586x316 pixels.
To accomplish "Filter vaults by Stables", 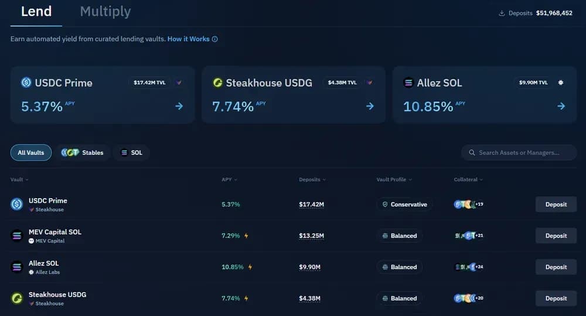I will (x=83, y=152).
